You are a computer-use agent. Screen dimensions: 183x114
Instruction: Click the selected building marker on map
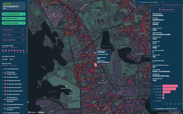coord(95,64)
